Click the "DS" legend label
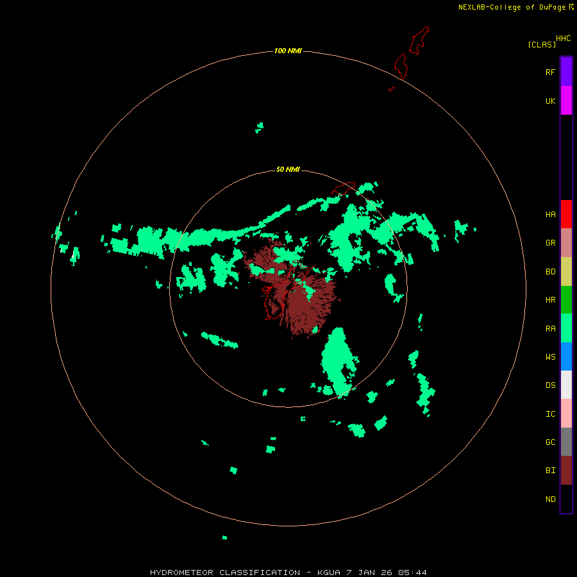Viewport: 577px width, 577px height. click(x=550, y=385)
